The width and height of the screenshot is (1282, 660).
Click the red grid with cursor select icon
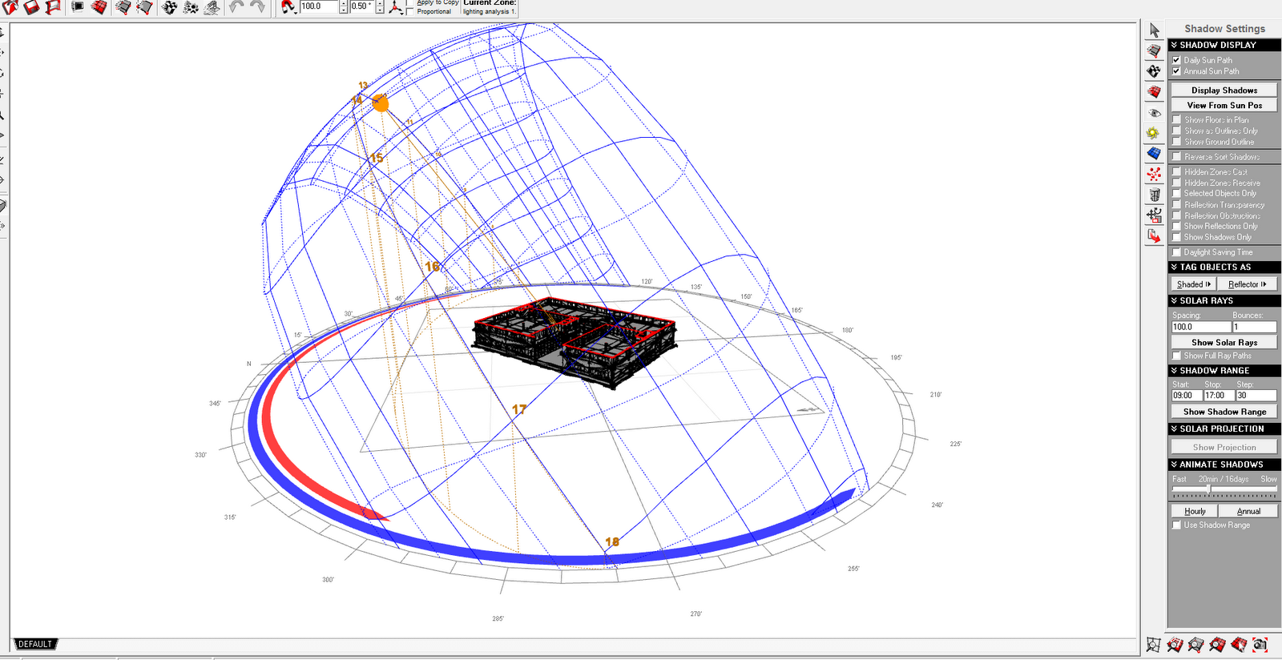(1240, 645)
